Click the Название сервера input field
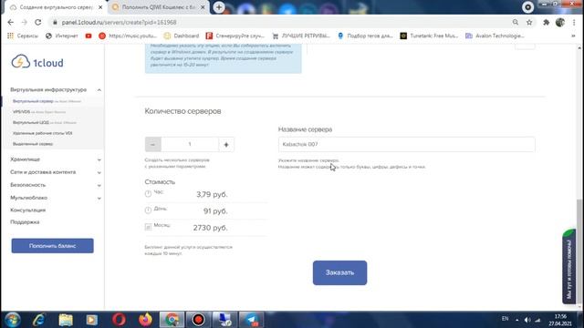This screenshot has width=584, height=328. pos(406,144)
